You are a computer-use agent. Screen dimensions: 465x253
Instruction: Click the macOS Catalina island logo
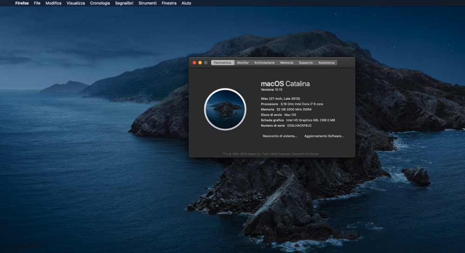225,109
